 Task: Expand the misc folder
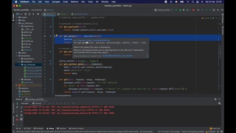click(x=17, y=20)
